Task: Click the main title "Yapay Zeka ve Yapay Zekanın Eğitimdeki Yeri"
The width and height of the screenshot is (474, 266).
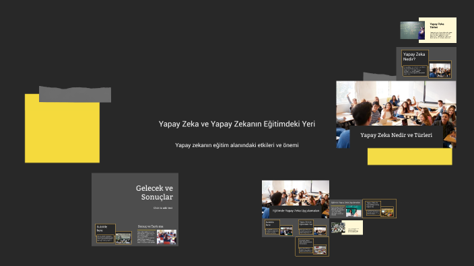Action: point(237,124)
